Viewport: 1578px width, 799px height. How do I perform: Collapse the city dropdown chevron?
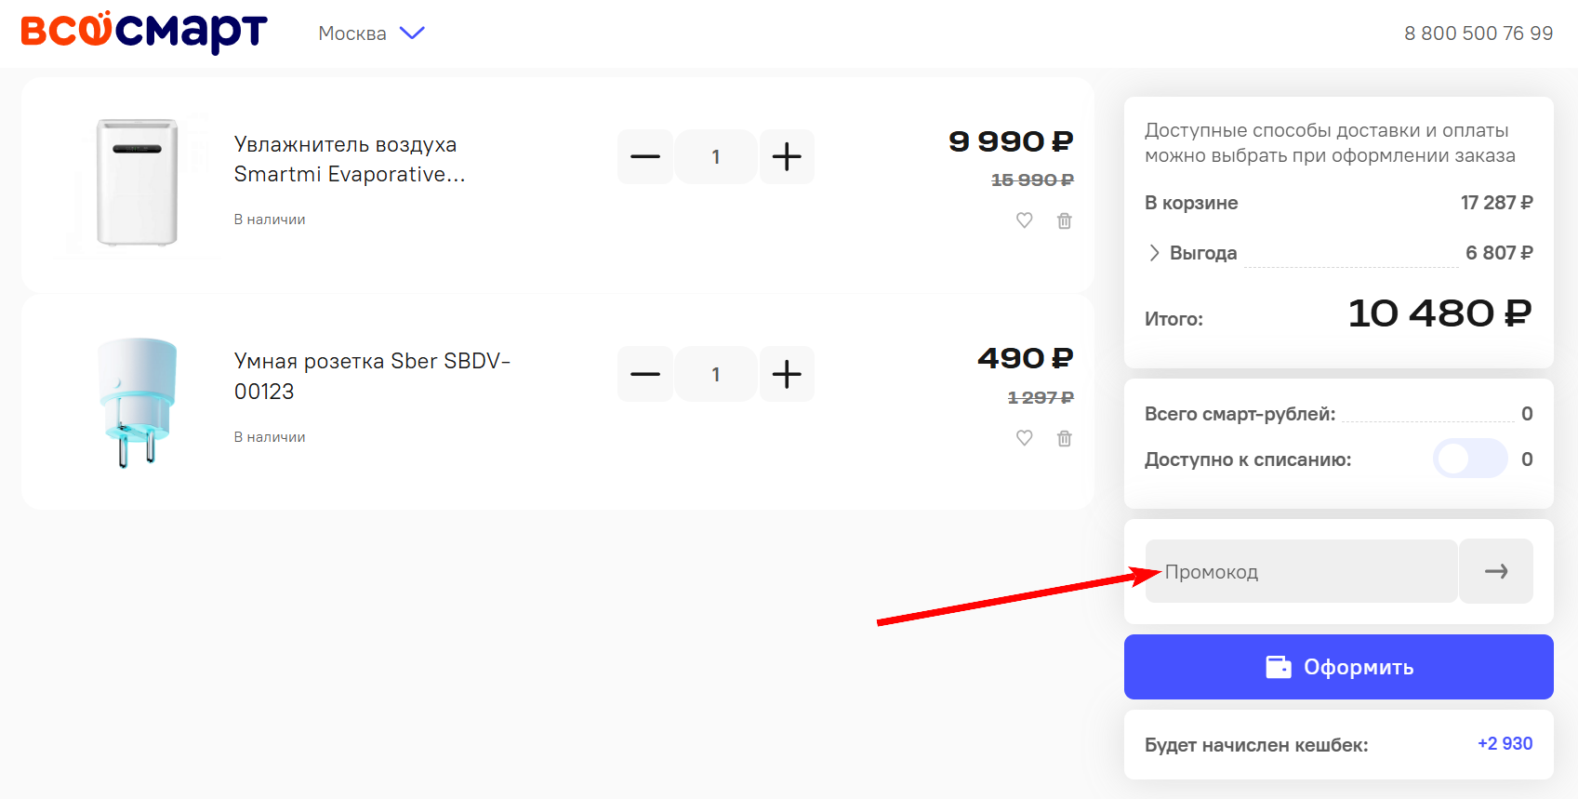pos(412,33)
